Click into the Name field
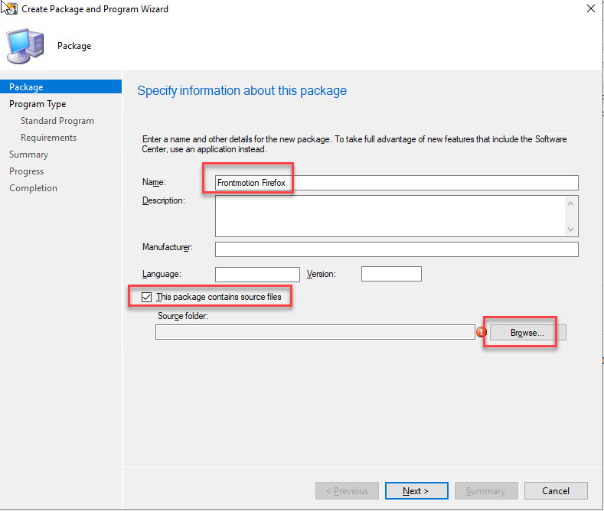 (397, 183)
